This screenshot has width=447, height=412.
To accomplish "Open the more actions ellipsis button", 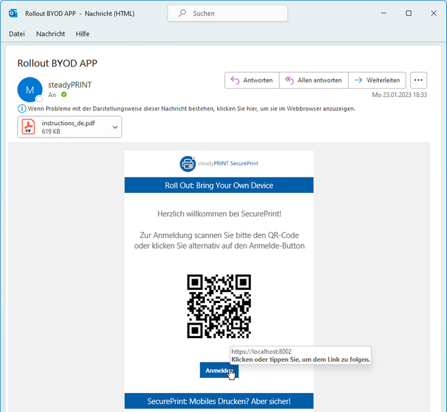I will click(x=418, y=80).
